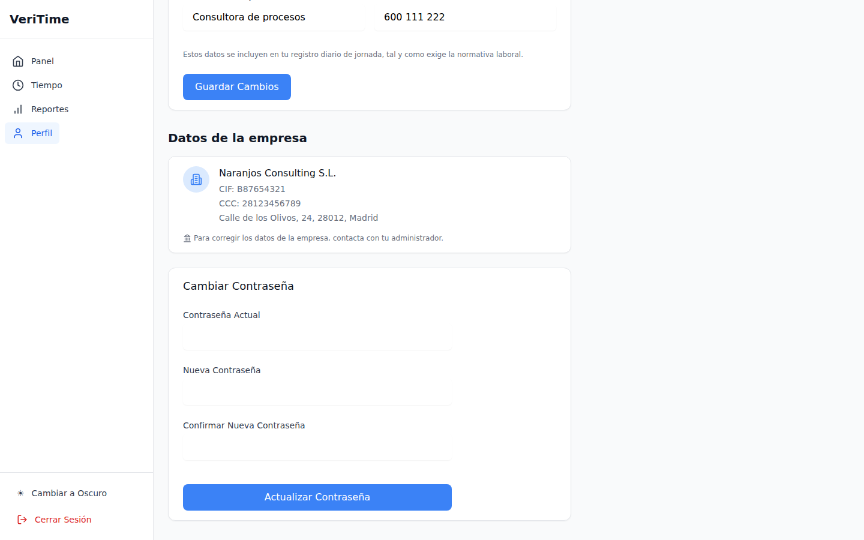Click the phone field 600 111 222
The height and width of the screenshot is (540, 864).
tap(466, 17)
